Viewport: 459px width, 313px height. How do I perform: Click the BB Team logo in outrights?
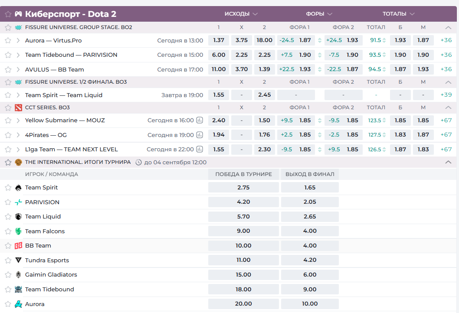[19, 246]
